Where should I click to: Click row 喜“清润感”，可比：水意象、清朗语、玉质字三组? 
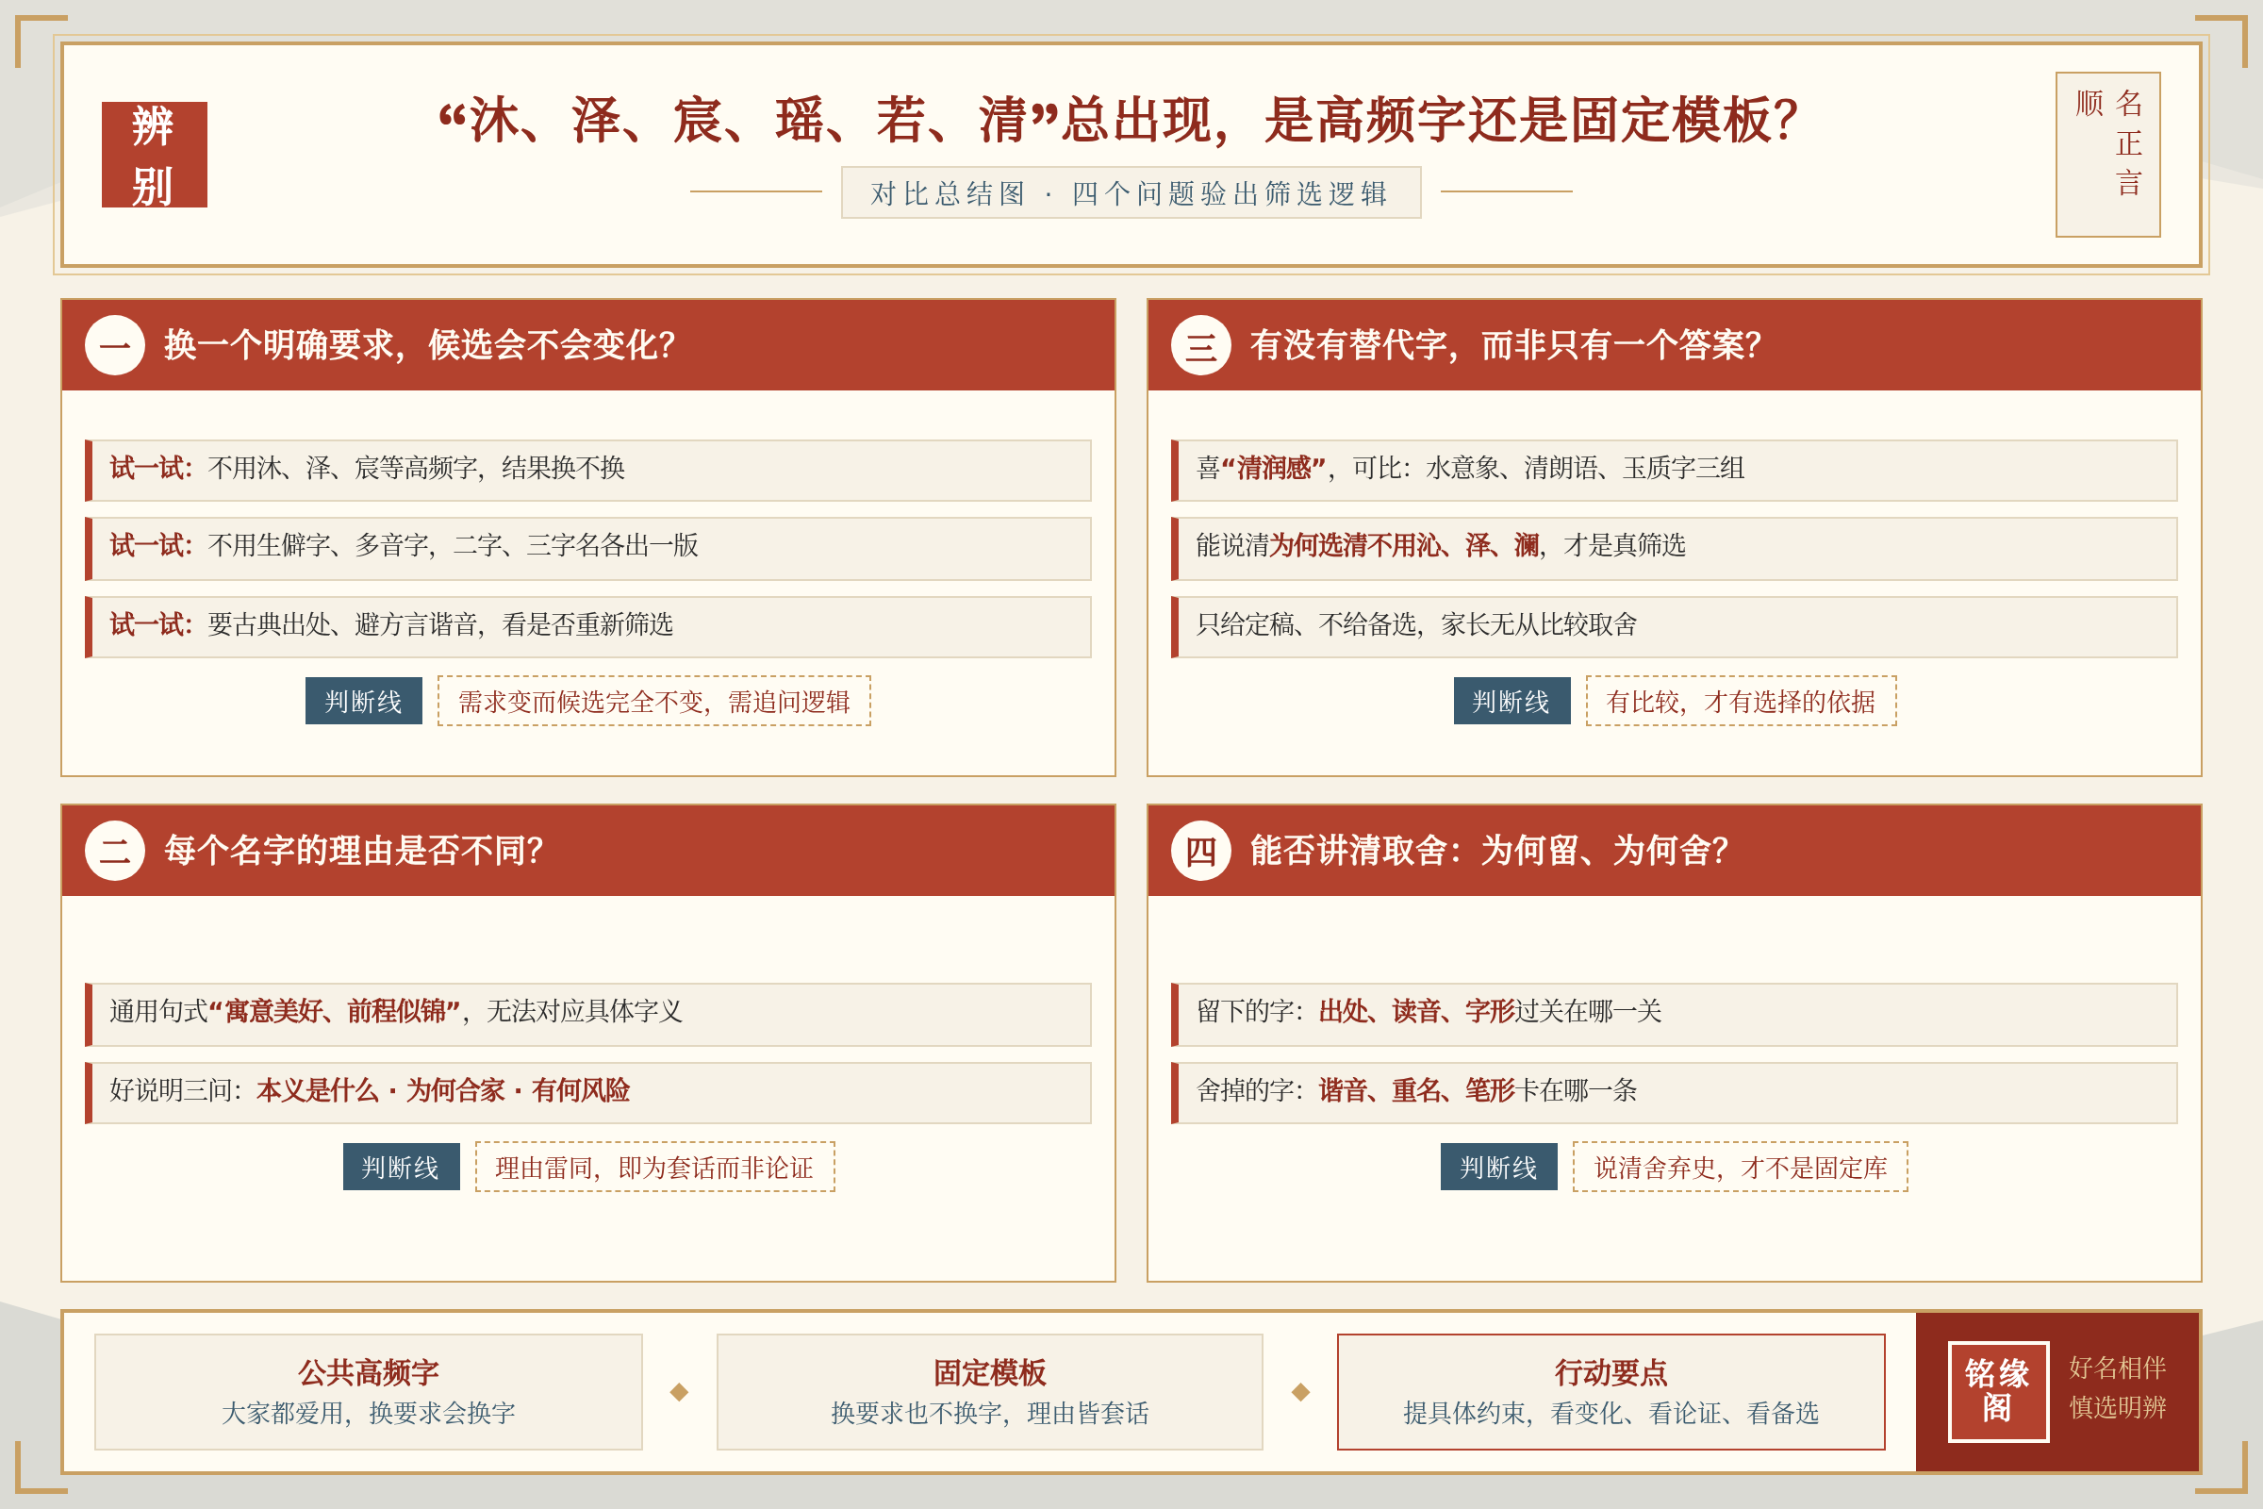[1675, 470]
